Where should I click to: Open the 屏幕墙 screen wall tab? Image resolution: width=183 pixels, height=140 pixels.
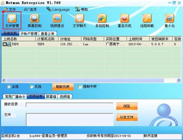(x=51, y=97)
